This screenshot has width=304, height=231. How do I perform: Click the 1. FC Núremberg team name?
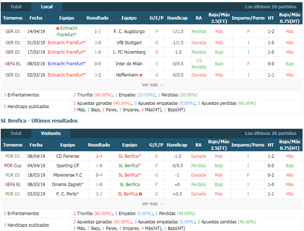(129, 52)
